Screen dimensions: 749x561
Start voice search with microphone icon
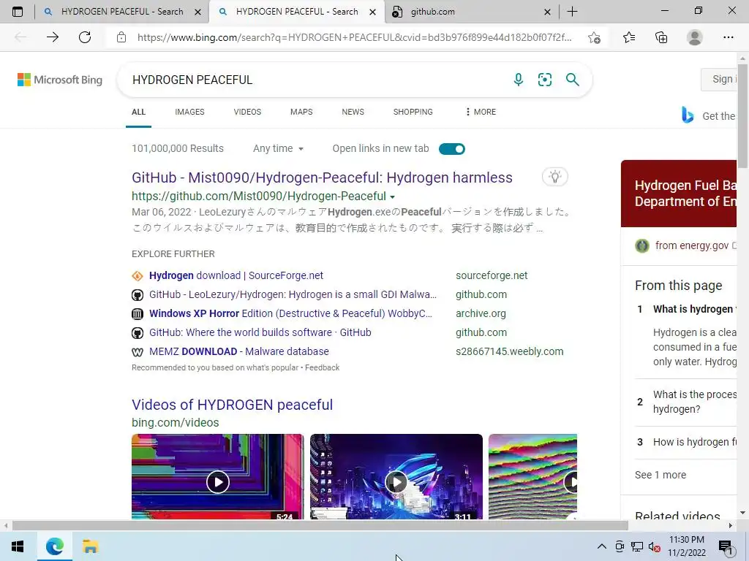519,80
